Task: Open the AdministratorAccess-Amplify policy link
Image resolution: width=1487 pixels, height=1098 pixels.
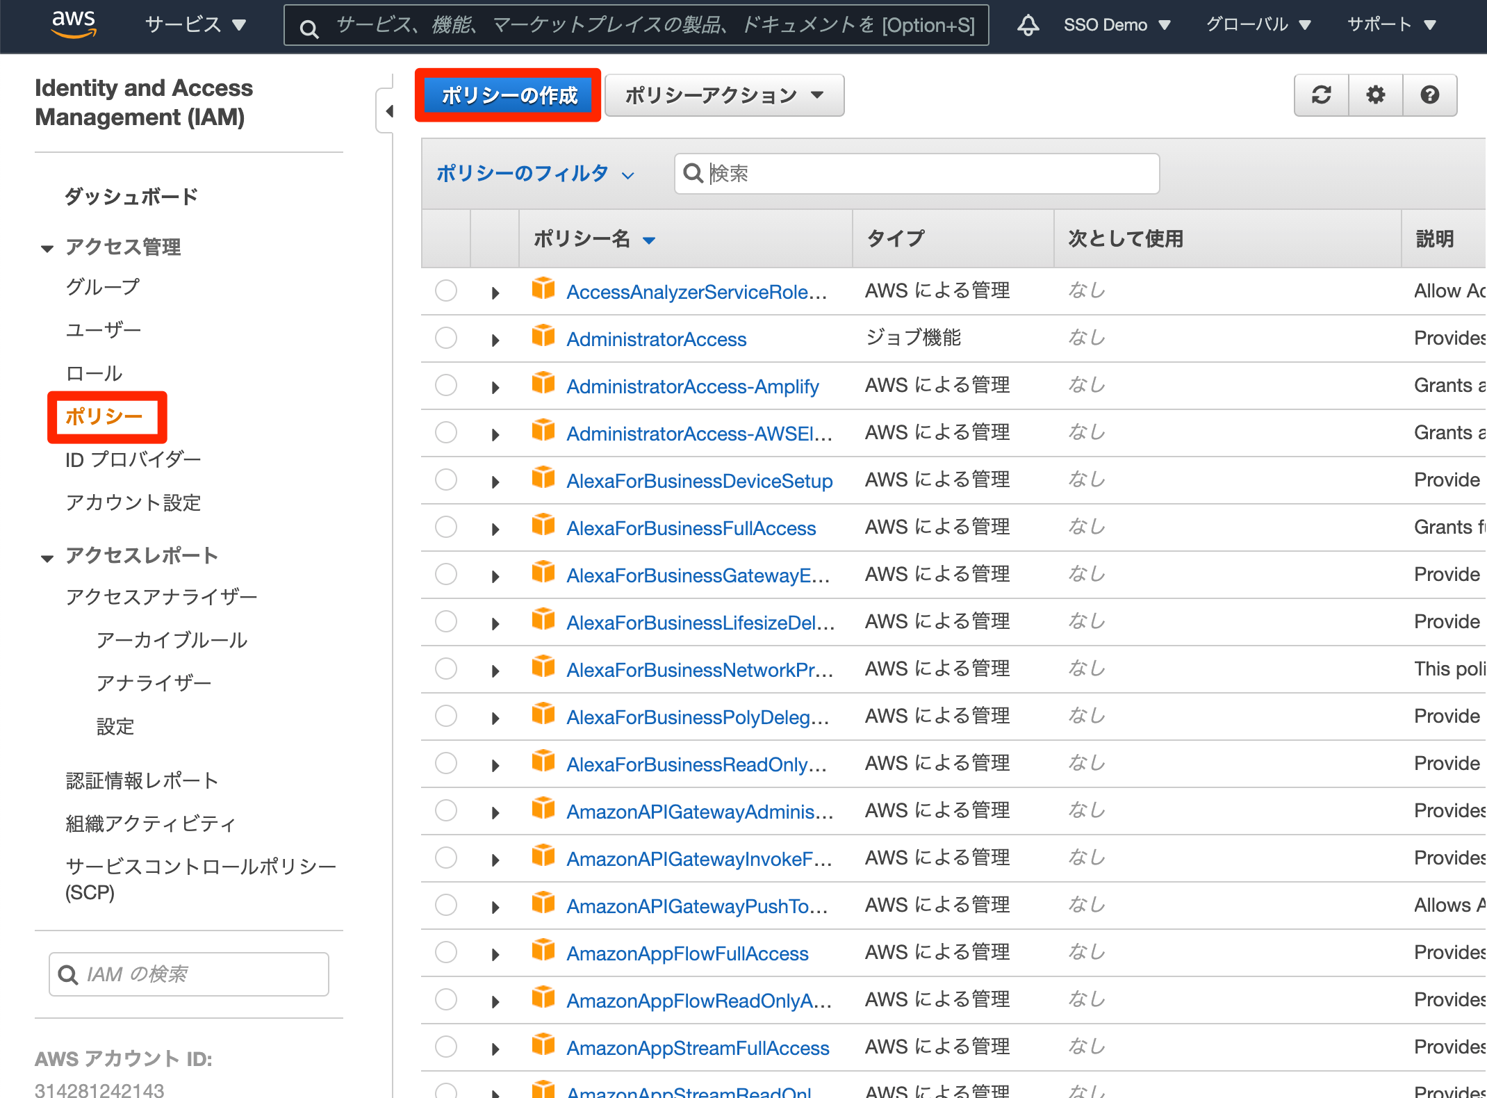Action: (x=693, y=386)
